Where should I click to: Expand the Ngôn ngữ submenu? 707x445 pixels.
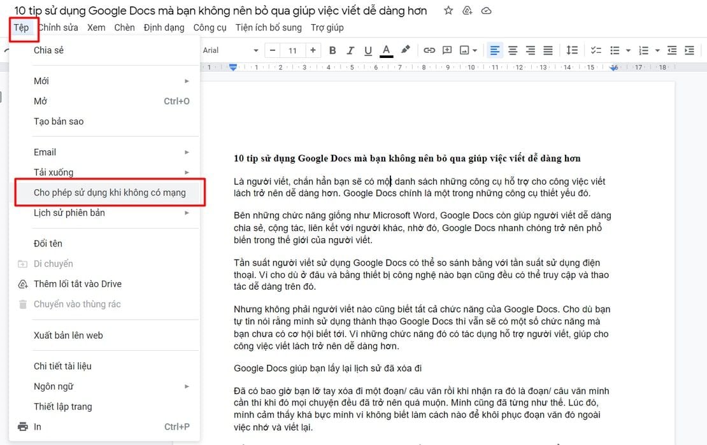pyautogui.click(x=104, y=386)
